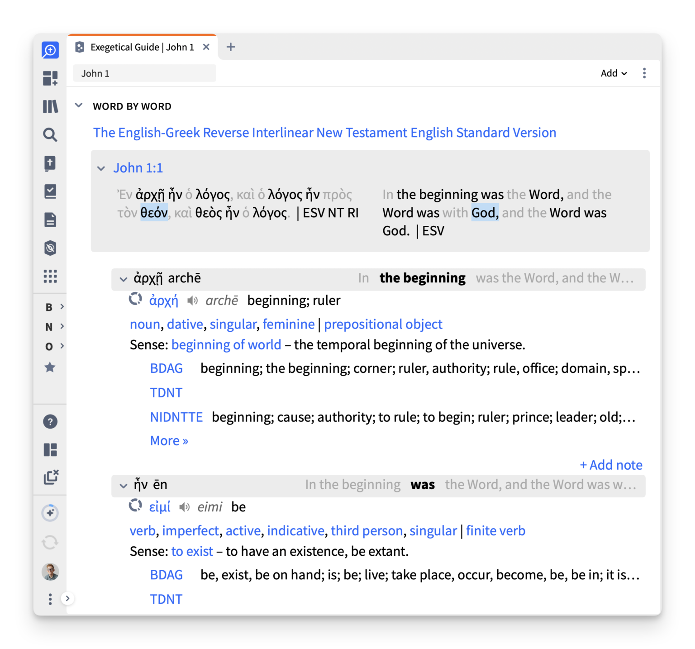The width and height of the screenshot is (695, 649).
Task: Collapse the John 1:1 passage box
Action: tap(101, 168)
